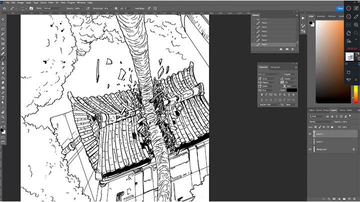Switch to the Swatches tab
The image size is (360, 202).
coord(320,16)
